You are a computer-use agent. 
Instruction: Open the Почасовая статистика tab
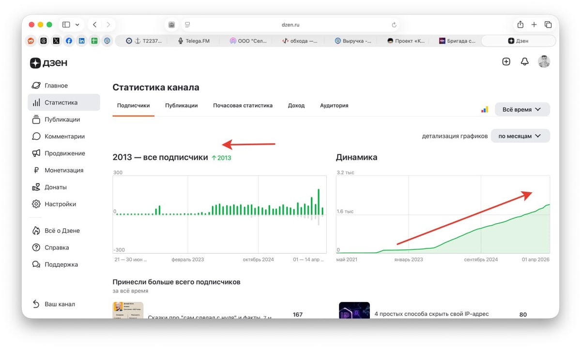(243, 105)
